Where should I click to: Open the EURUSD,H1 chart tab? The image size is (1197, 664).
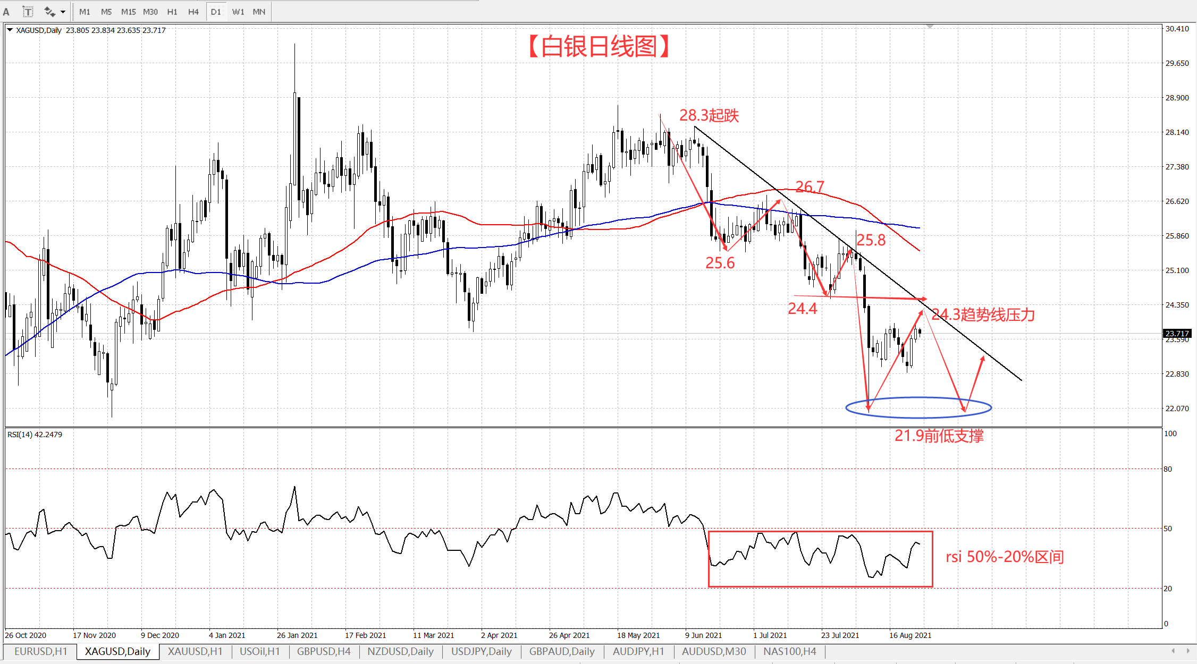[x=40, y=651]
